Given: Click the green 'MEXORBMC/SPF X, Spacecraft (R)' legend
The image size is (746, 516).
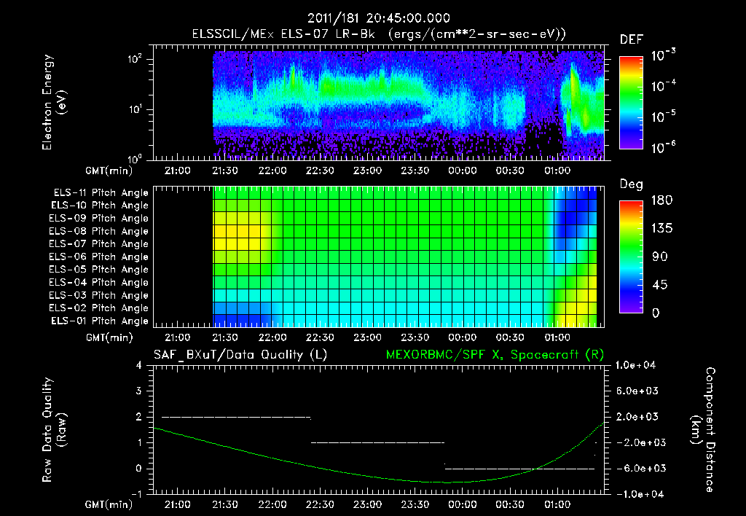Looking at the screenshot, I should coord(495,355).
